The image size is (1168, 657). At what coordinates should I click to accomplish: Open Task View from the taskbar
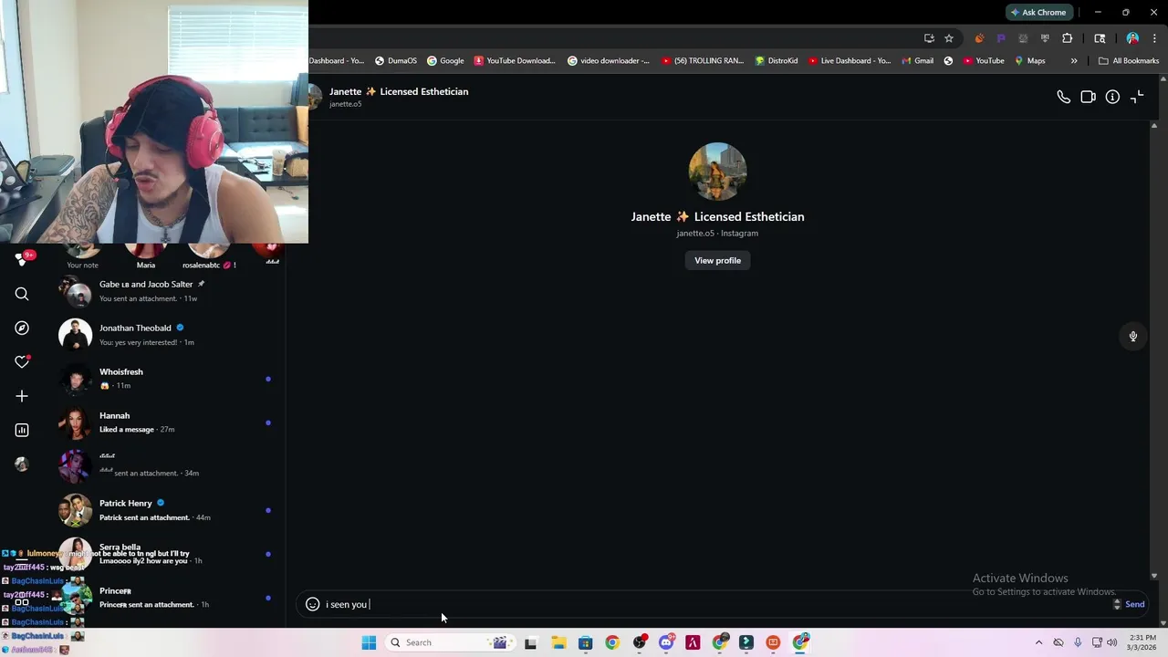(530, 642)
